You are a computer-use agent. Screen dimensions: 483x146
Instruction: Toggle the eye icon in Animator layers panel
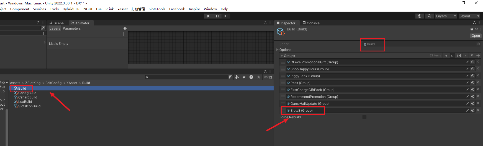125,28
